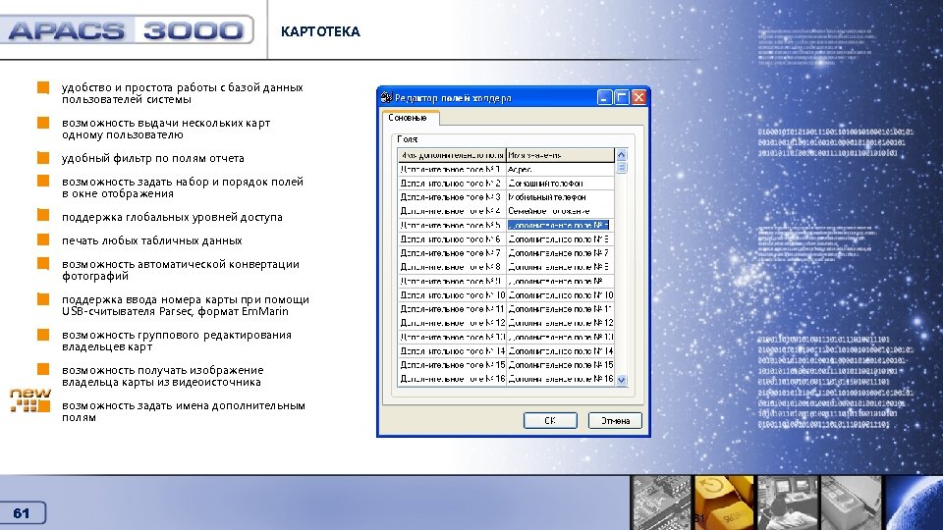Click the КАРТОТЕКА slide heading

pyautogui.click(x=320, y=31)
